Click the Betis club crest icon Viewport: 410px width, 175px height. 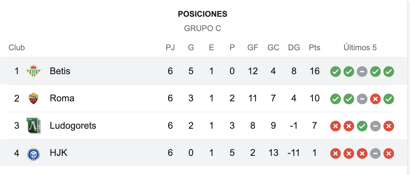tap(34, 71)
